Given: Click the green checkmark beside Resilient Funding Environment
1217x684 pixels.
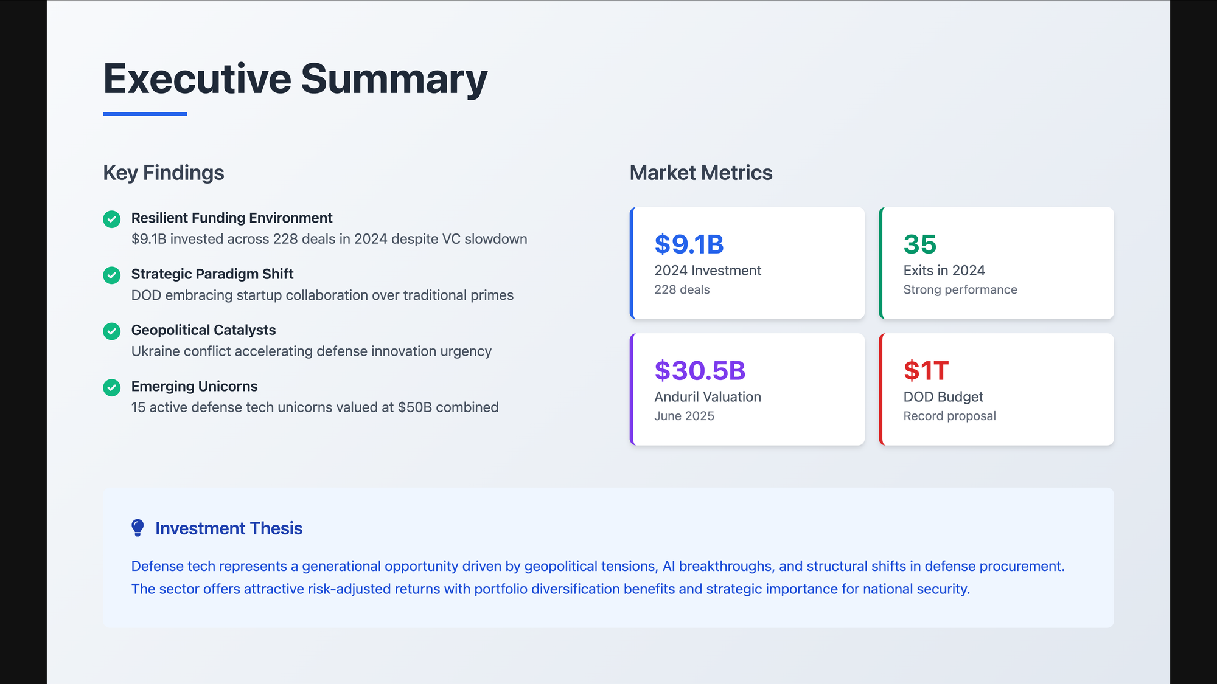Looking at the screenshot, I should [111, 219].
